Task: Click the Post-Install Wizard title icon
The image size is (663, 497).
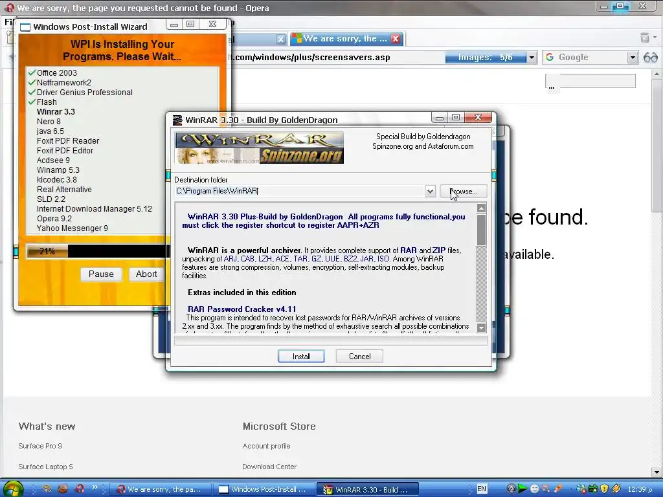Action: coord(25,27)
